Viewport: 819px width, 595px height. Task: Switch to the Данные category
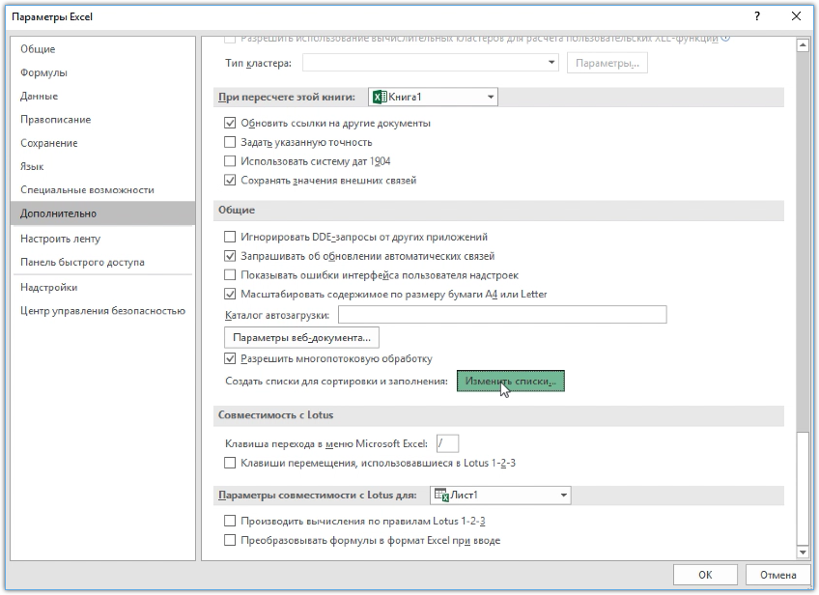(x=102, y=97)
